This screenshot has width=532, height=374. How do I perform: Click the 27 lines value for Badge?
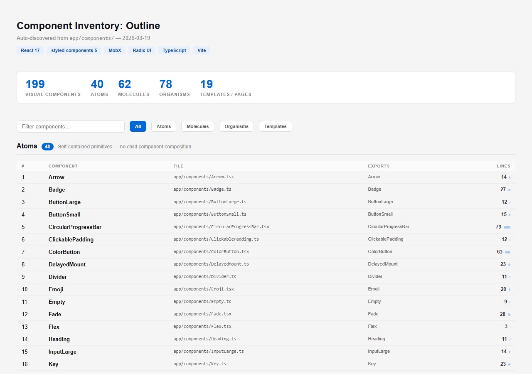tap(503, 189)
